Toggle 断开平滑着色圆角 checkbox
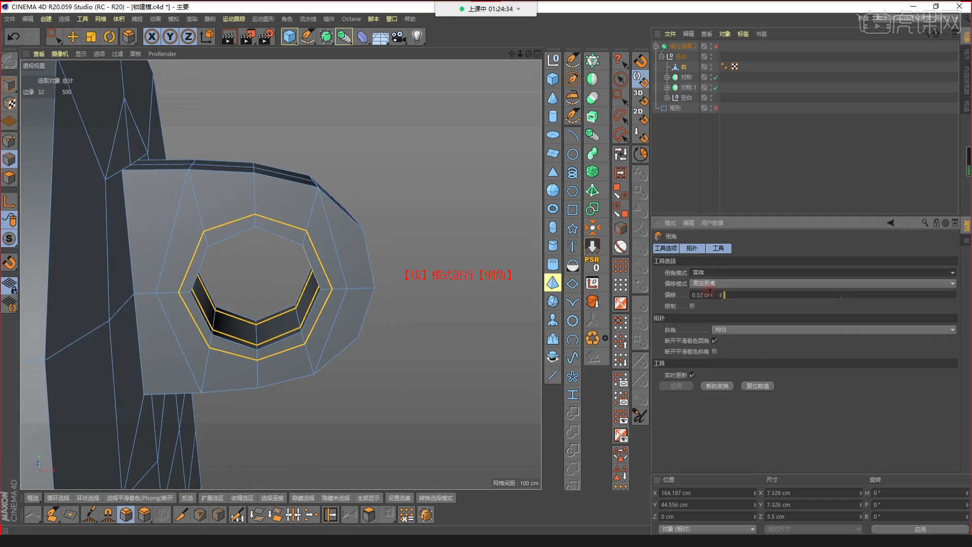Image resolution: width=972 pixels, height=547 pixels. coord(714,340)
